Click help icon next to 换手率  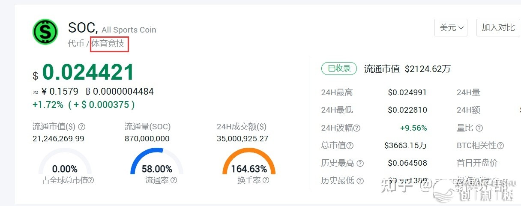pyautogui.click(x=266, y=180)
